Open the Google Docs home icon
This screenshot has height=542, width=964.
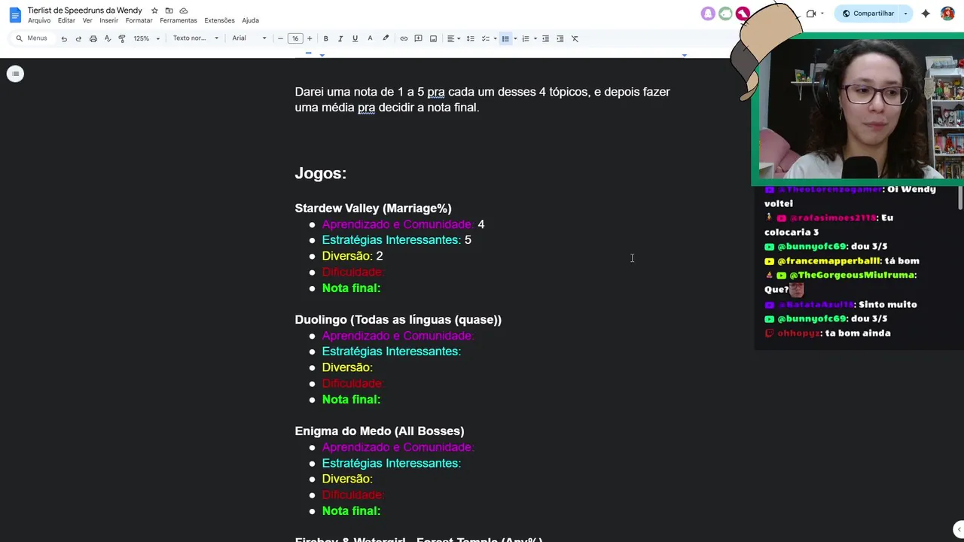click(x=15, y=14)
